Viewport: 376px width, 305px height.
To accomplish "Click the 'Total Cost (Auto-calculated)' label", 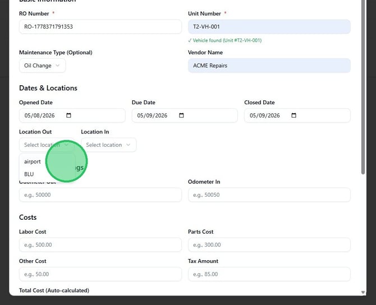I will pos(54,290).
